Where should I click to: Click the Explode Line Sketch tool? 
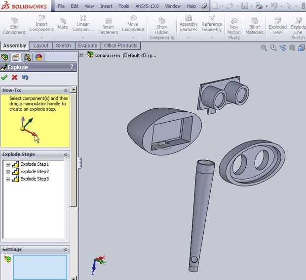298,29
